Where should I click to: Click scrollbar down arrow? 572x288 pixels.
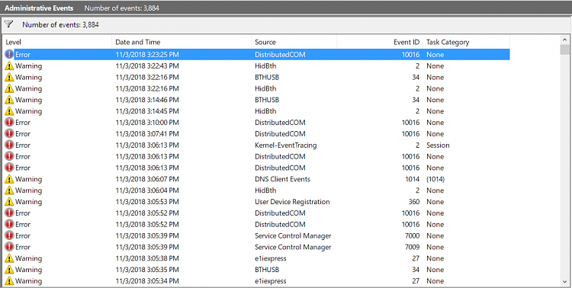(564, 281)
